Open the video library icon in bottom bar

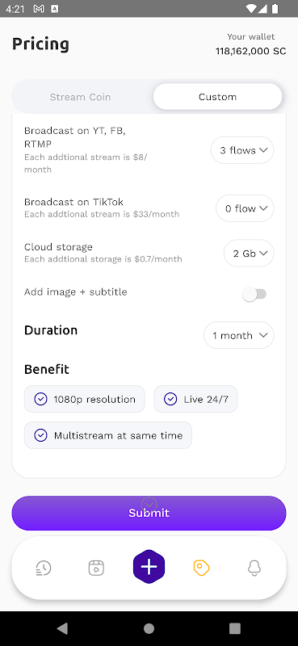(96, 568)
